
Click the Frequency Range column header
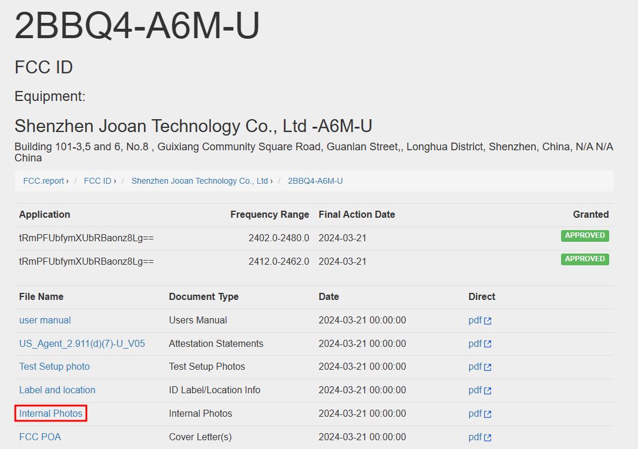(x=270, y=215)
